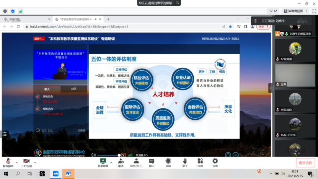Click Leave Meeting (离开会议) button

[305, 163]
